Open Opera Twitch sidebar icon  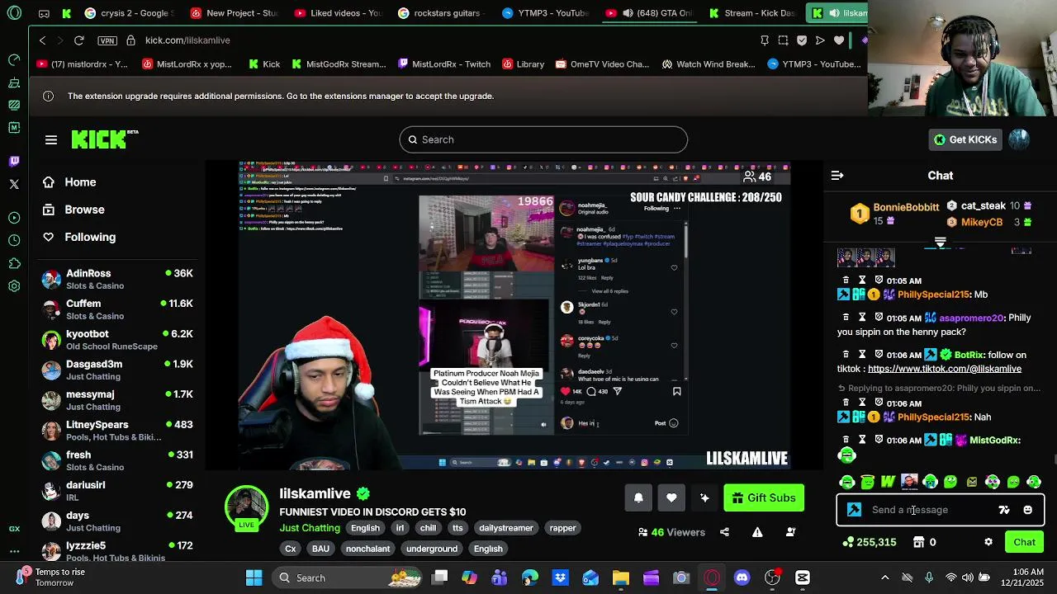14,161
